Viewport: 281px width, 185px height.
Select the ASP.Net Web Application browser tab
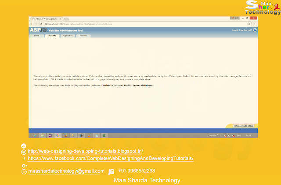[46, 19]
